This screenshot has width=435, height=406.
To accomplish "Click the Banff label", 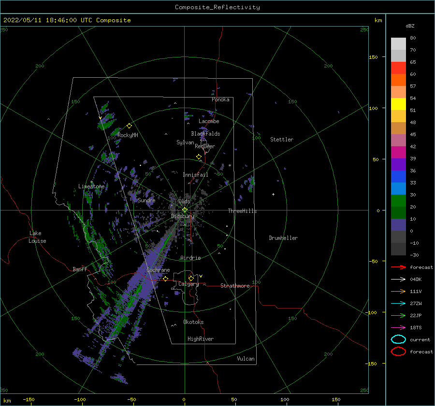I will (x=80, y=269).
